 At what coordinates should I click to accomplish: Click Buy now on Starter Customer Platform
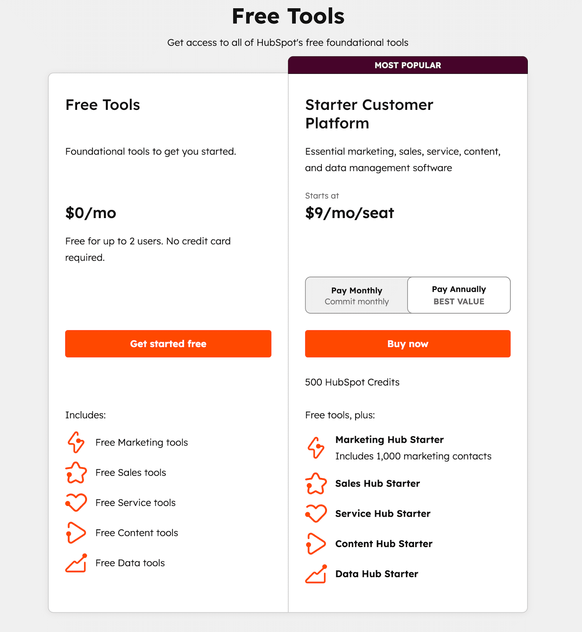click(407, 344)
